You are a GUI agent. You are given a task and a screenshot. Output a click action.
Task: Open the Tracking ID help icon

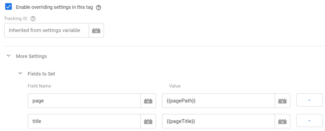coord(33,19)
